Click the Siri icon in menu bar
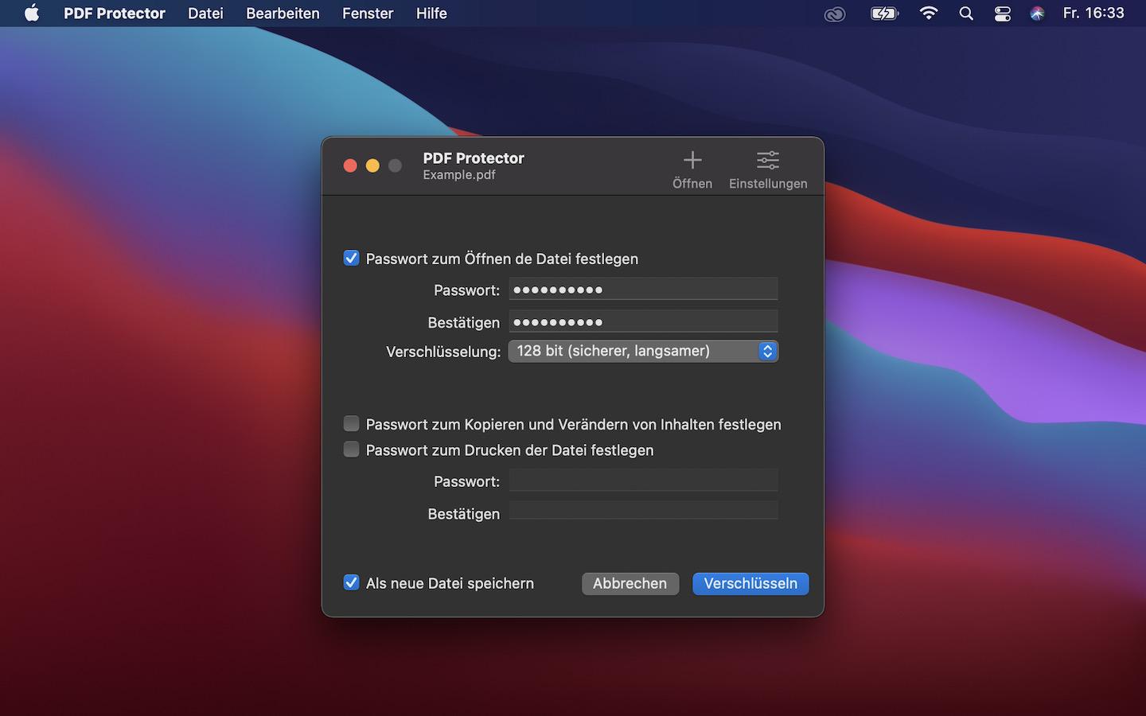1146x716 pixels. [1037, 14]
